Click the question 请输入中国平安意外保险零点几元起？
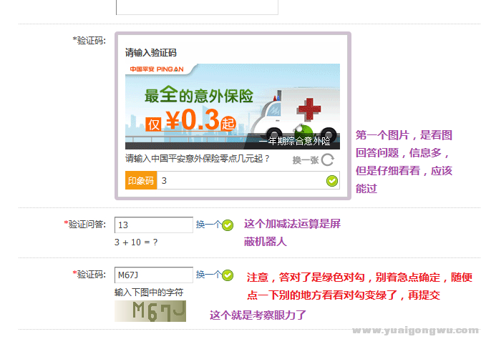 tap(198, 159)
